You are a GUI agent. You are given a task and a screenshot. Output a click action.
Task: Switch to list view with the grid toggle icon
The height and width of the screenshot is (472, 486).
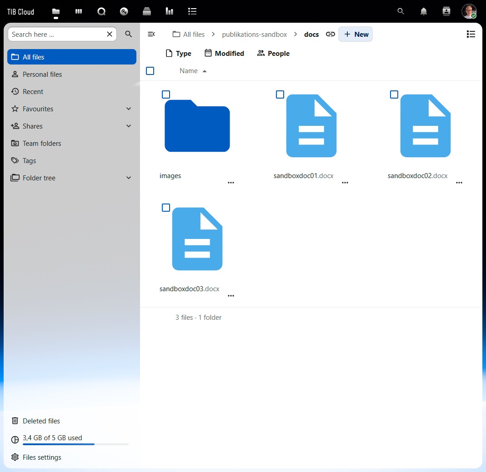(471, 34)
